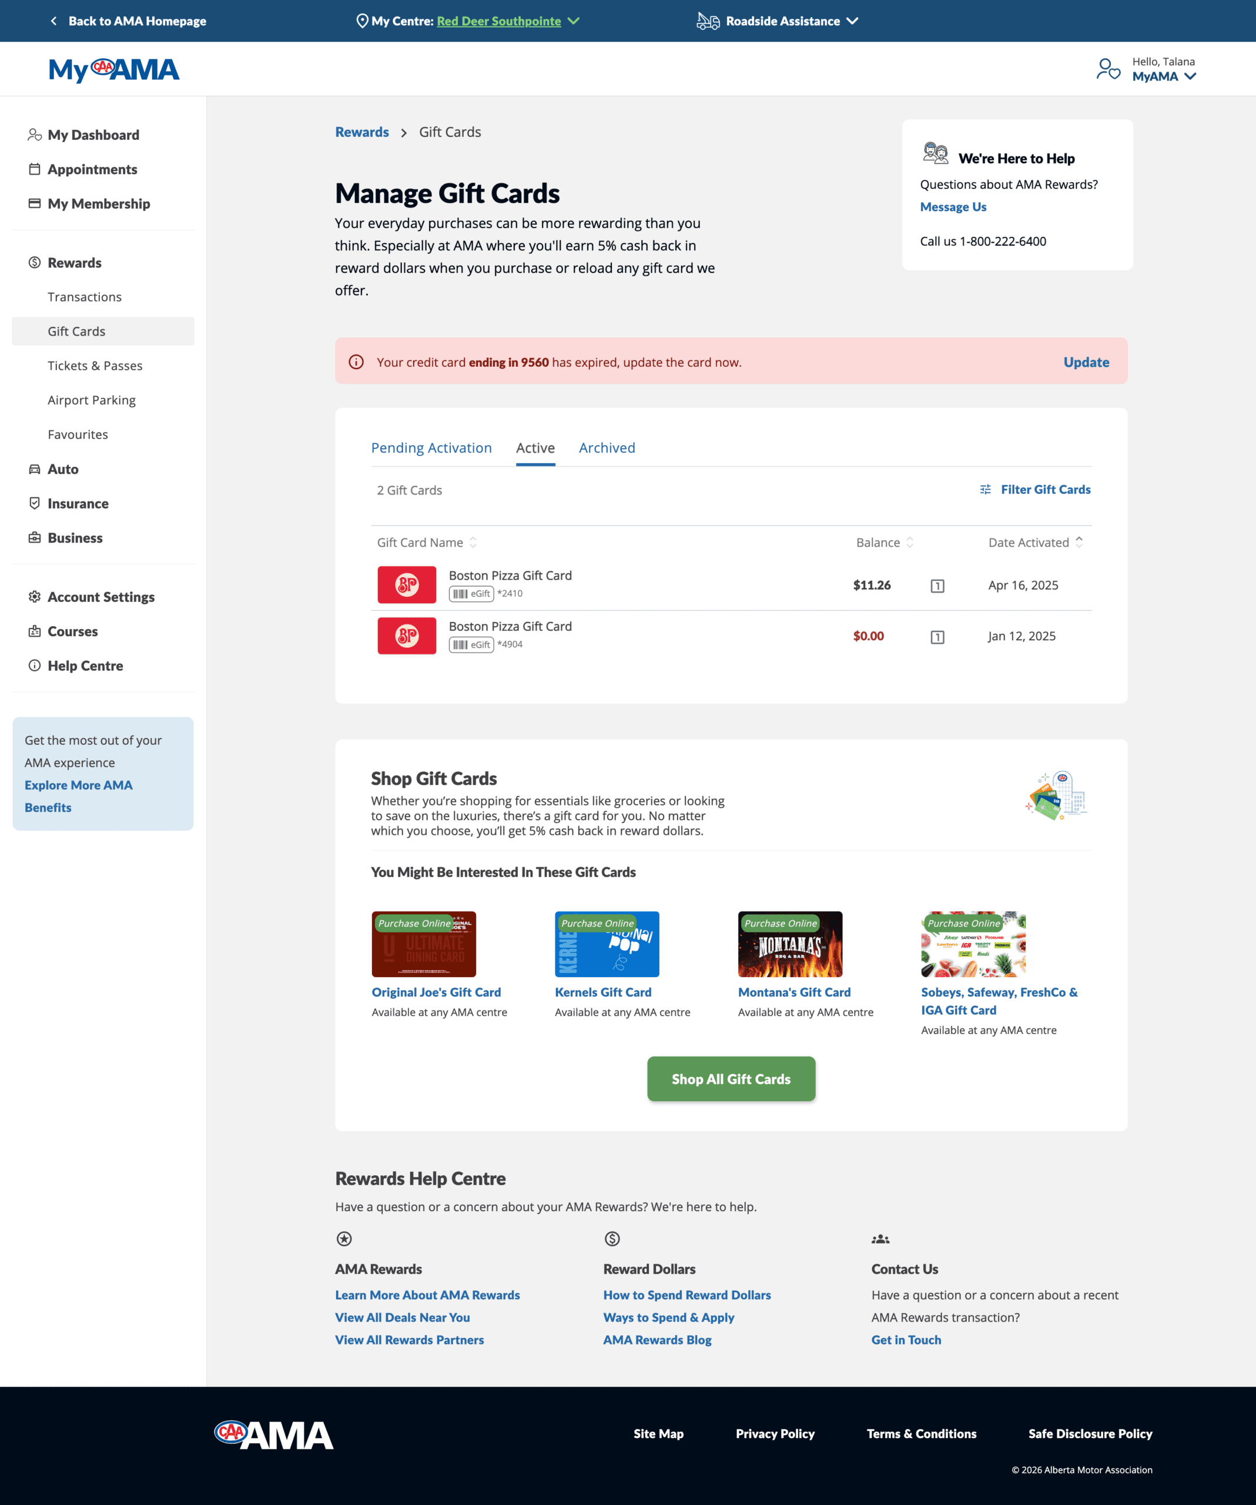1256x1505 pixels.
Task: Click details icon for $11.26 Boston Pizza card
Action: click(x=937, y=586)
